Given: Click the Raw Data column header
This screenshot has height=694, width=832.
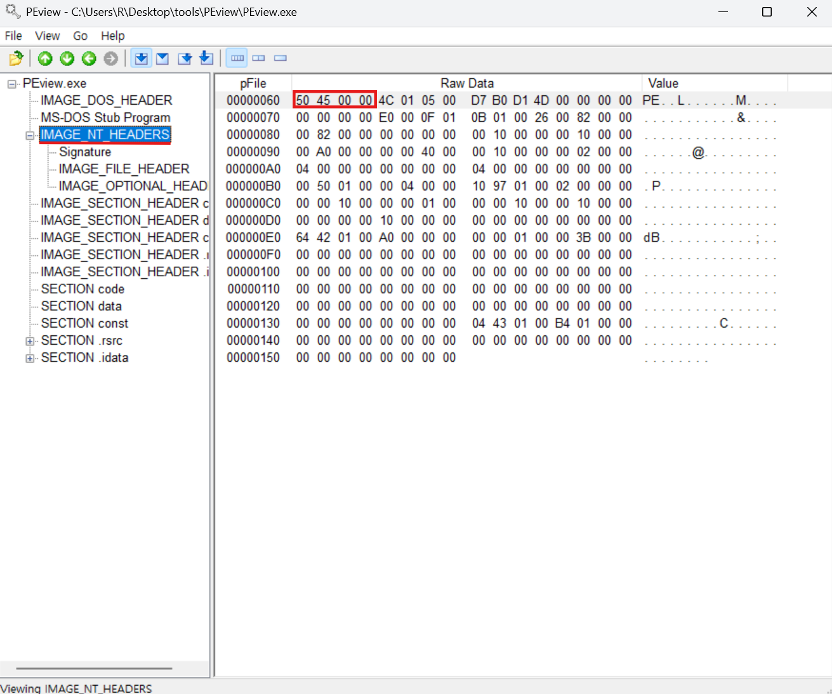Looking at the screenshot, I should [x=467, y=83].
